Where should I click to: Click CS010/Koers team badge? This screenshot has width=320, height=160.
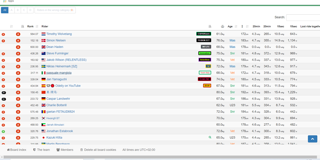click(203, 34)
